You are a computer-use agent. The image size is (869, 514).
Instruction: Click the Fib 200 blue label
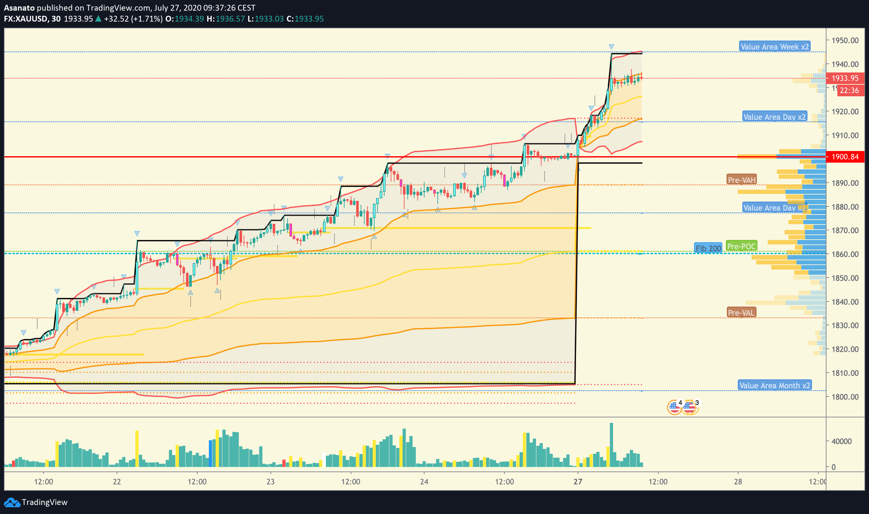708,248
